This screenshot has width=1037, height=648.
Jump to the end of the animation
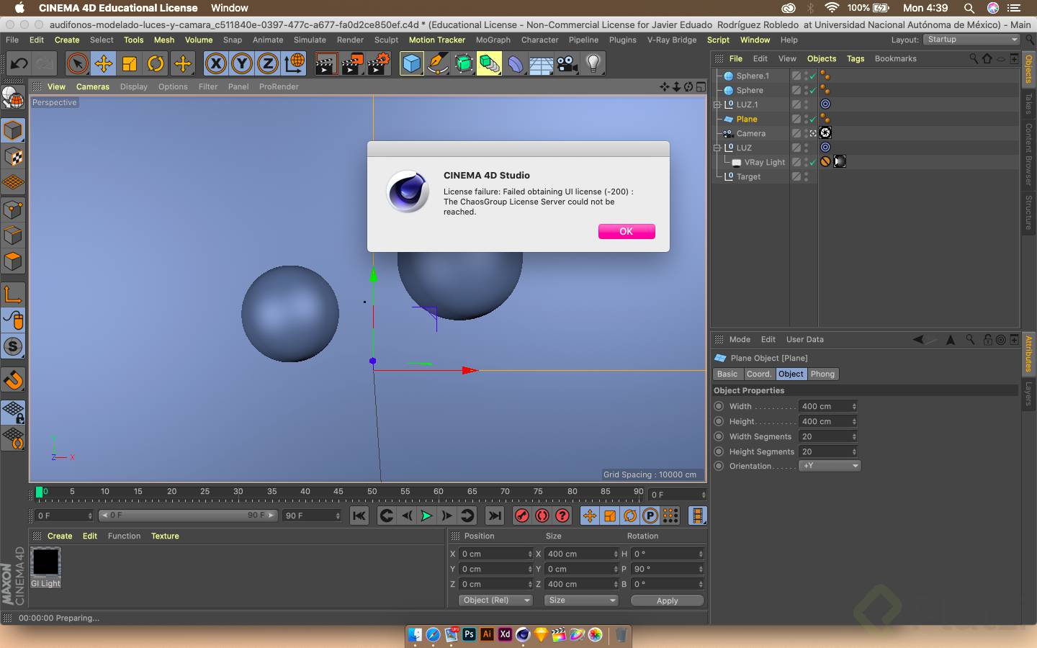pos(495,516)
